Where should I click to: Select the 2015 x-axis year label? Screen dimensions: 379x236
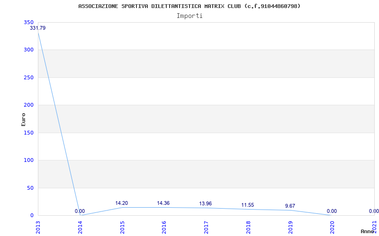(x=122, y=228)
